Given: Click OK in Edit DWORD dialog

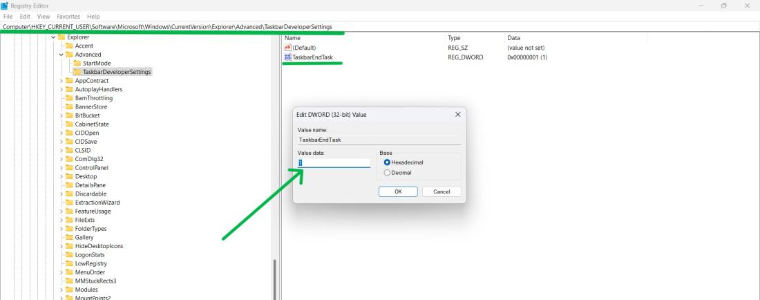Looking at the screenshot, I should [398, 191].
